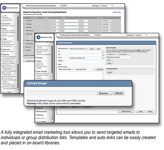Click the email body text area
This screenshot has height=150, width=164.
[x=80, y=76]
